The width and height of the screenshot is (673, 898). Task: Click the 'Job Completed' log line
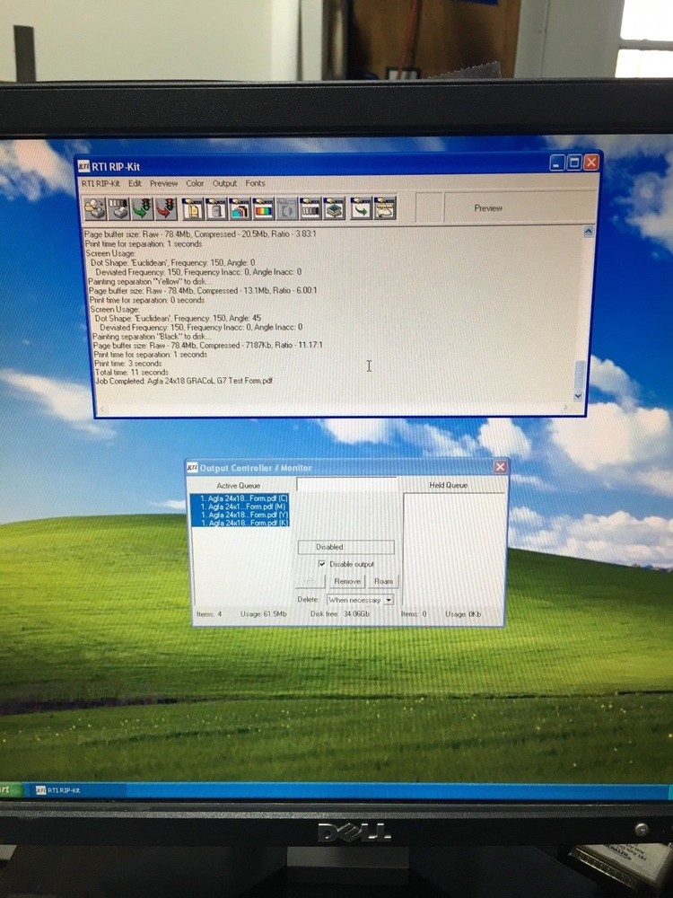pos(184,381)
